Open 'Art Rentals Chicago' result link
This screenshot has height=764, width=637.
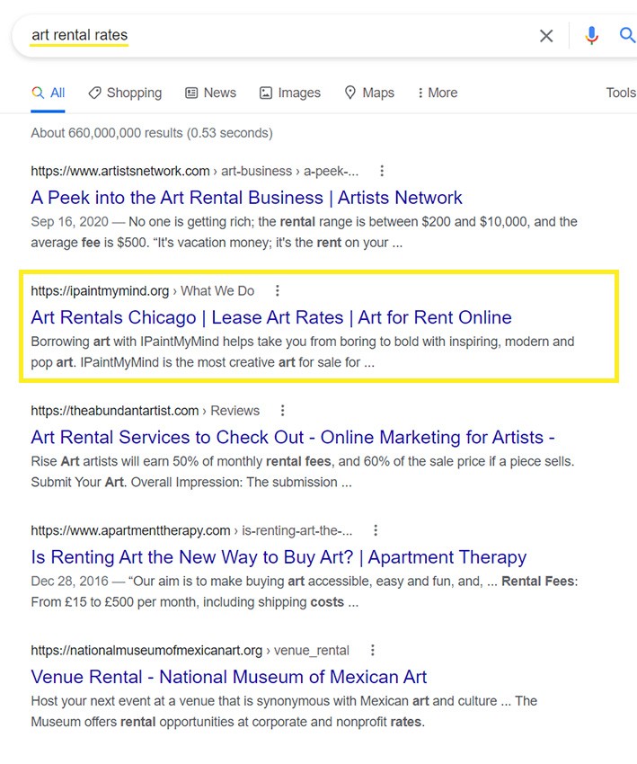270,317
